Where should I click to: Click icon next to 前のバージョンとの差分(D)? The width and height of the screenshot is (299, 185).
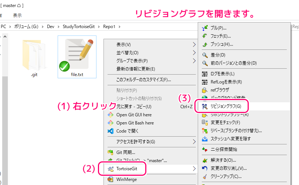[x=205, y=63]
